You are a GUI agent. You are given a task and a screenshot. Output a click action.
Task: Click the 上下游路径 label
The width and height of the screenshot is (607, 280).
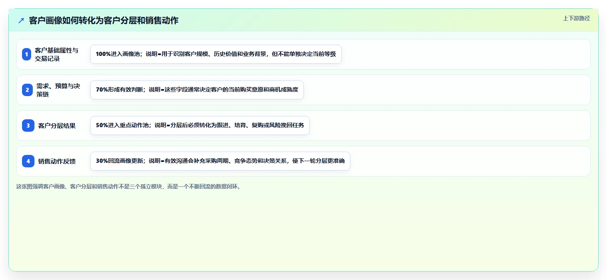(576, 18)
